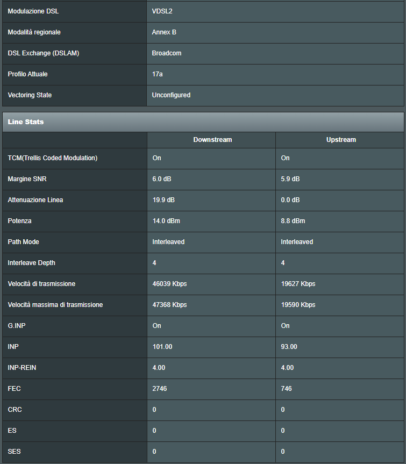The height and width of the screenshot is (464, 406).
Task: Select the Modulazione DSL row label
Action: tap(33, 11)
